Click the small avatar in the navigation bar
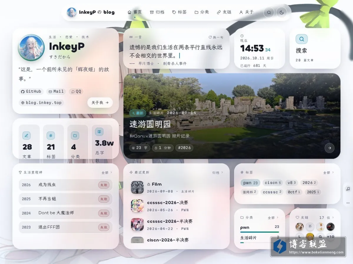The image size is (353, 264). pos(72,12)
